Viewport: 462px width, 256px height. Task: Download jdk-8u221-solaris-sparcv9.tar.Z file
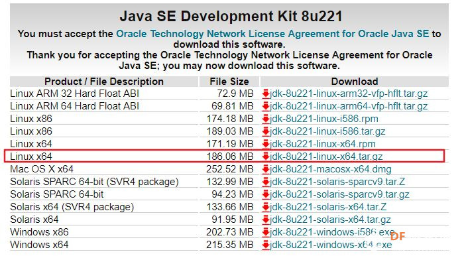coord(337,182)
